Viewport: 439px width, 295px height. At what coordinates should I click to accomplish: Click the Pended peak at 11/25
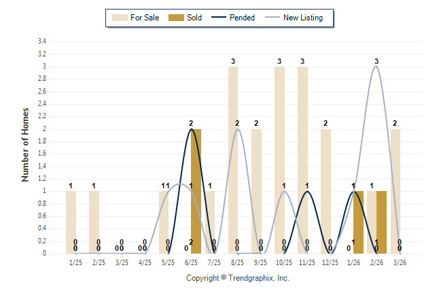tap(307, 192)
